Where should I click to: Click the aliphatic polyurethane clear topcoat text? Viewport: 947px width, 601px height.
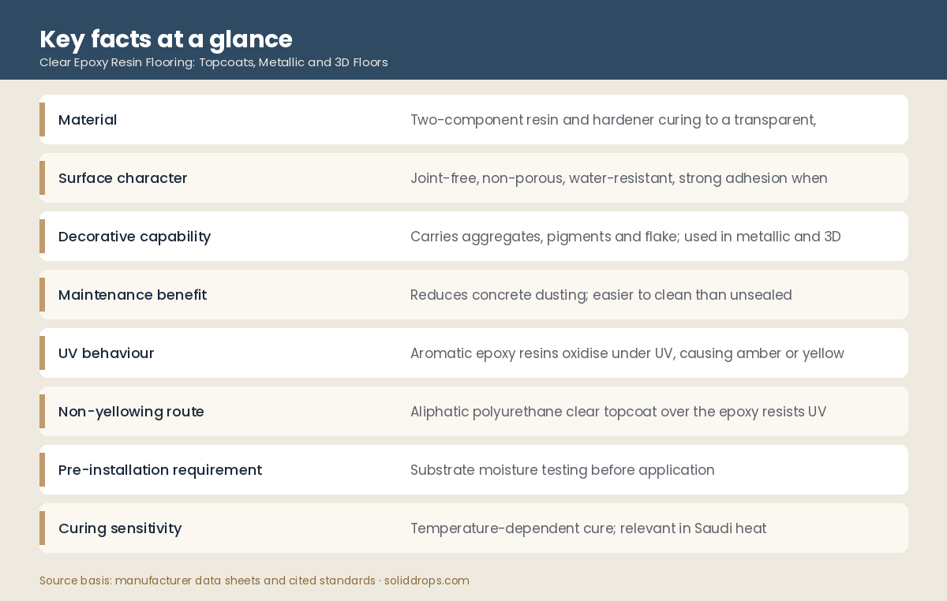tap(619, 412)
